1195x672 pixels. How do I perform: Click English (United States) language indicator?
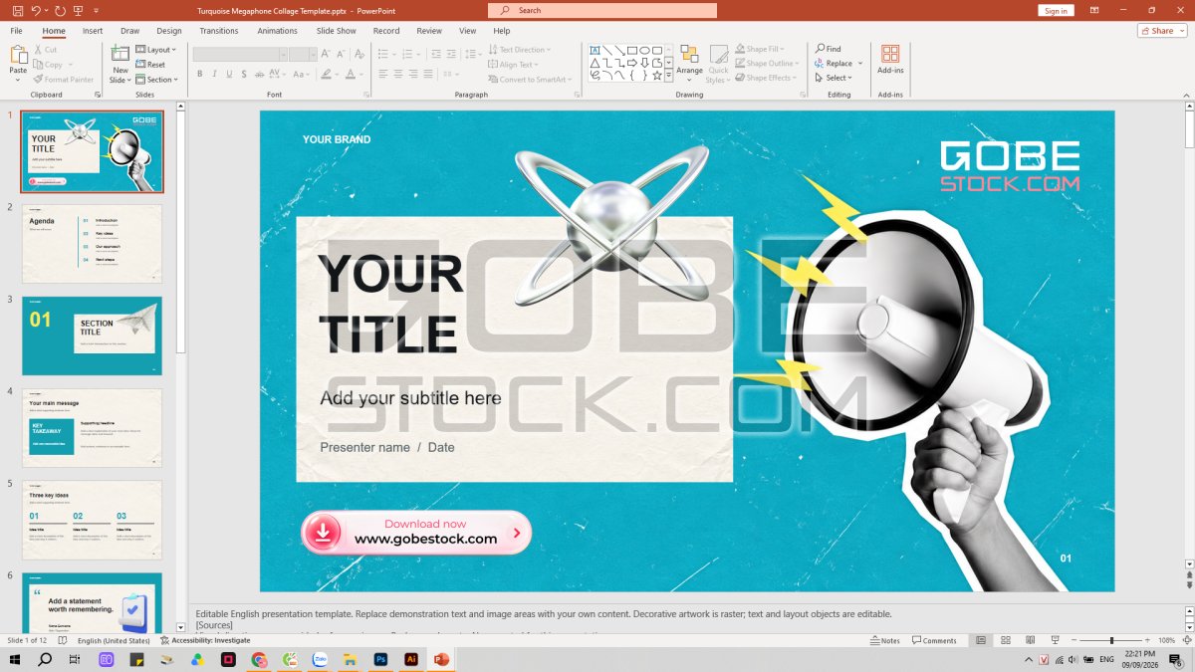[x=115, y=640]
